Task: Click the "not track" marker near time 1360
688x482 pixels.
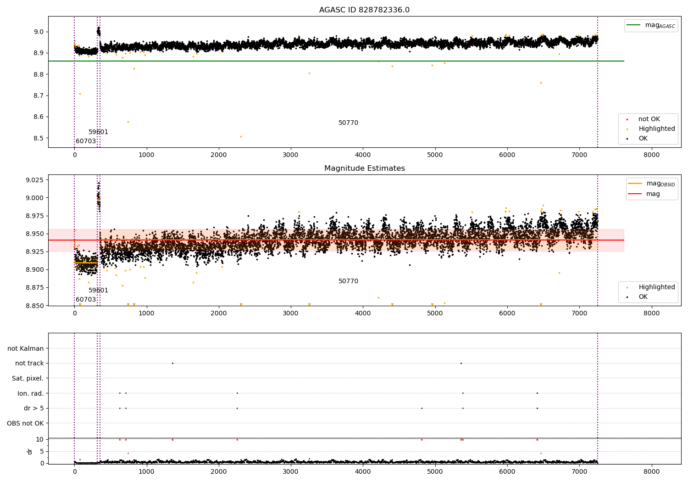Action: click(172, 363)
